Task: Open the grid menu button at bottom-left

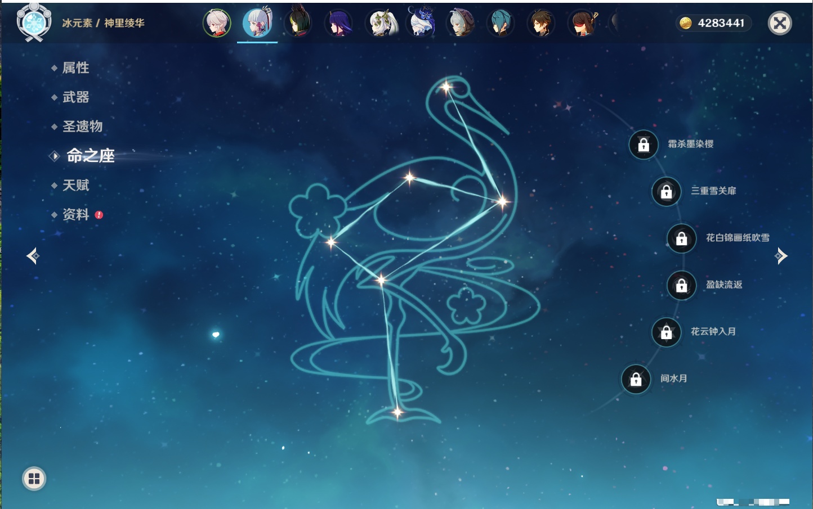Action: coord(34,479)
